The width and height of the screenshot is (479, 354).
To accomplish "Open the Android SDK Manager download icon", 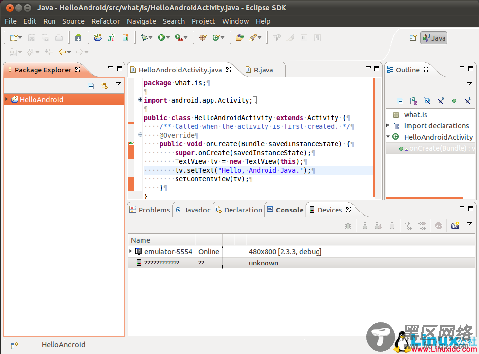I will (x=78, y=38).
